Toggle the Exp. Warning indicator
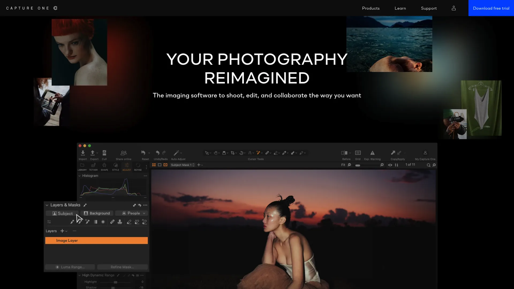This screenshot has height=289, width=514. [372, 153]
